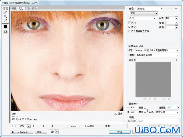This screenshot has width=183, height=137.
Task: Open the 品质 100 value dropdown arrow
Action: click(176, 18)
